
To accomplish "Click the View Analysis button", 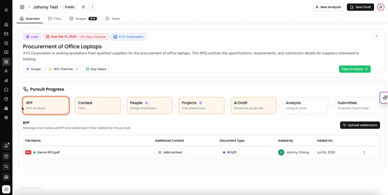I will [355, 69].
